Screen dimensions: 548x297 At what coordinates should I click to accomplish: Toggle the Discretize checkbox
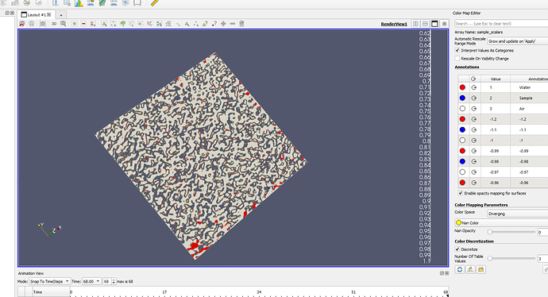pyautogui.click(x=457, y=249)
